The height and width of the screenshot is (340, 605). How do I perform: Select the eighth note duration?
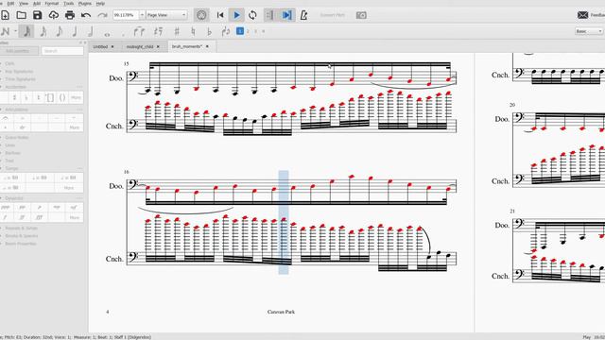click(59, 31)
